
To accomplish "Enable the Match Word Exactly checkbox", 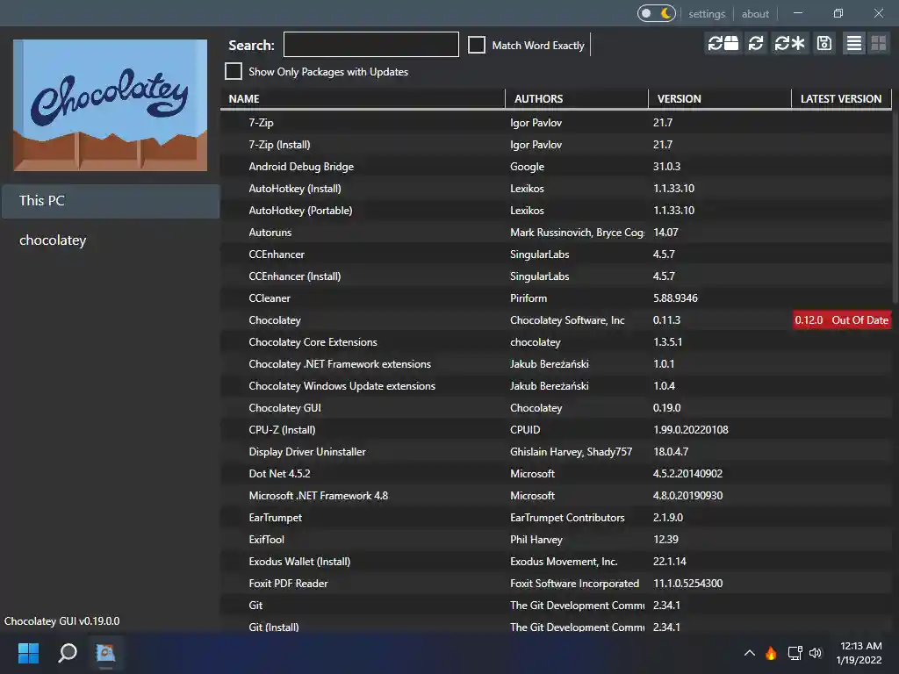I will tap(477, 45).
